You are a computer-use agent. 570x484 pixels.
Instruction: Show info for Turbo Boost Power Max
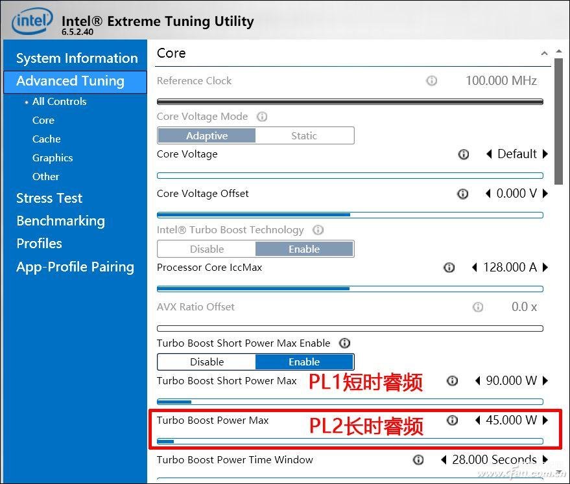pos(452,421)
